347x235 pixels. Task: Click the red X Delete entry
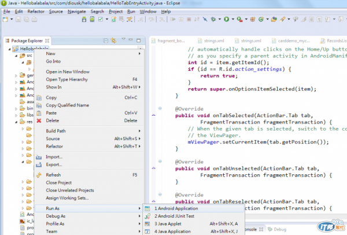tap(90, 121)
